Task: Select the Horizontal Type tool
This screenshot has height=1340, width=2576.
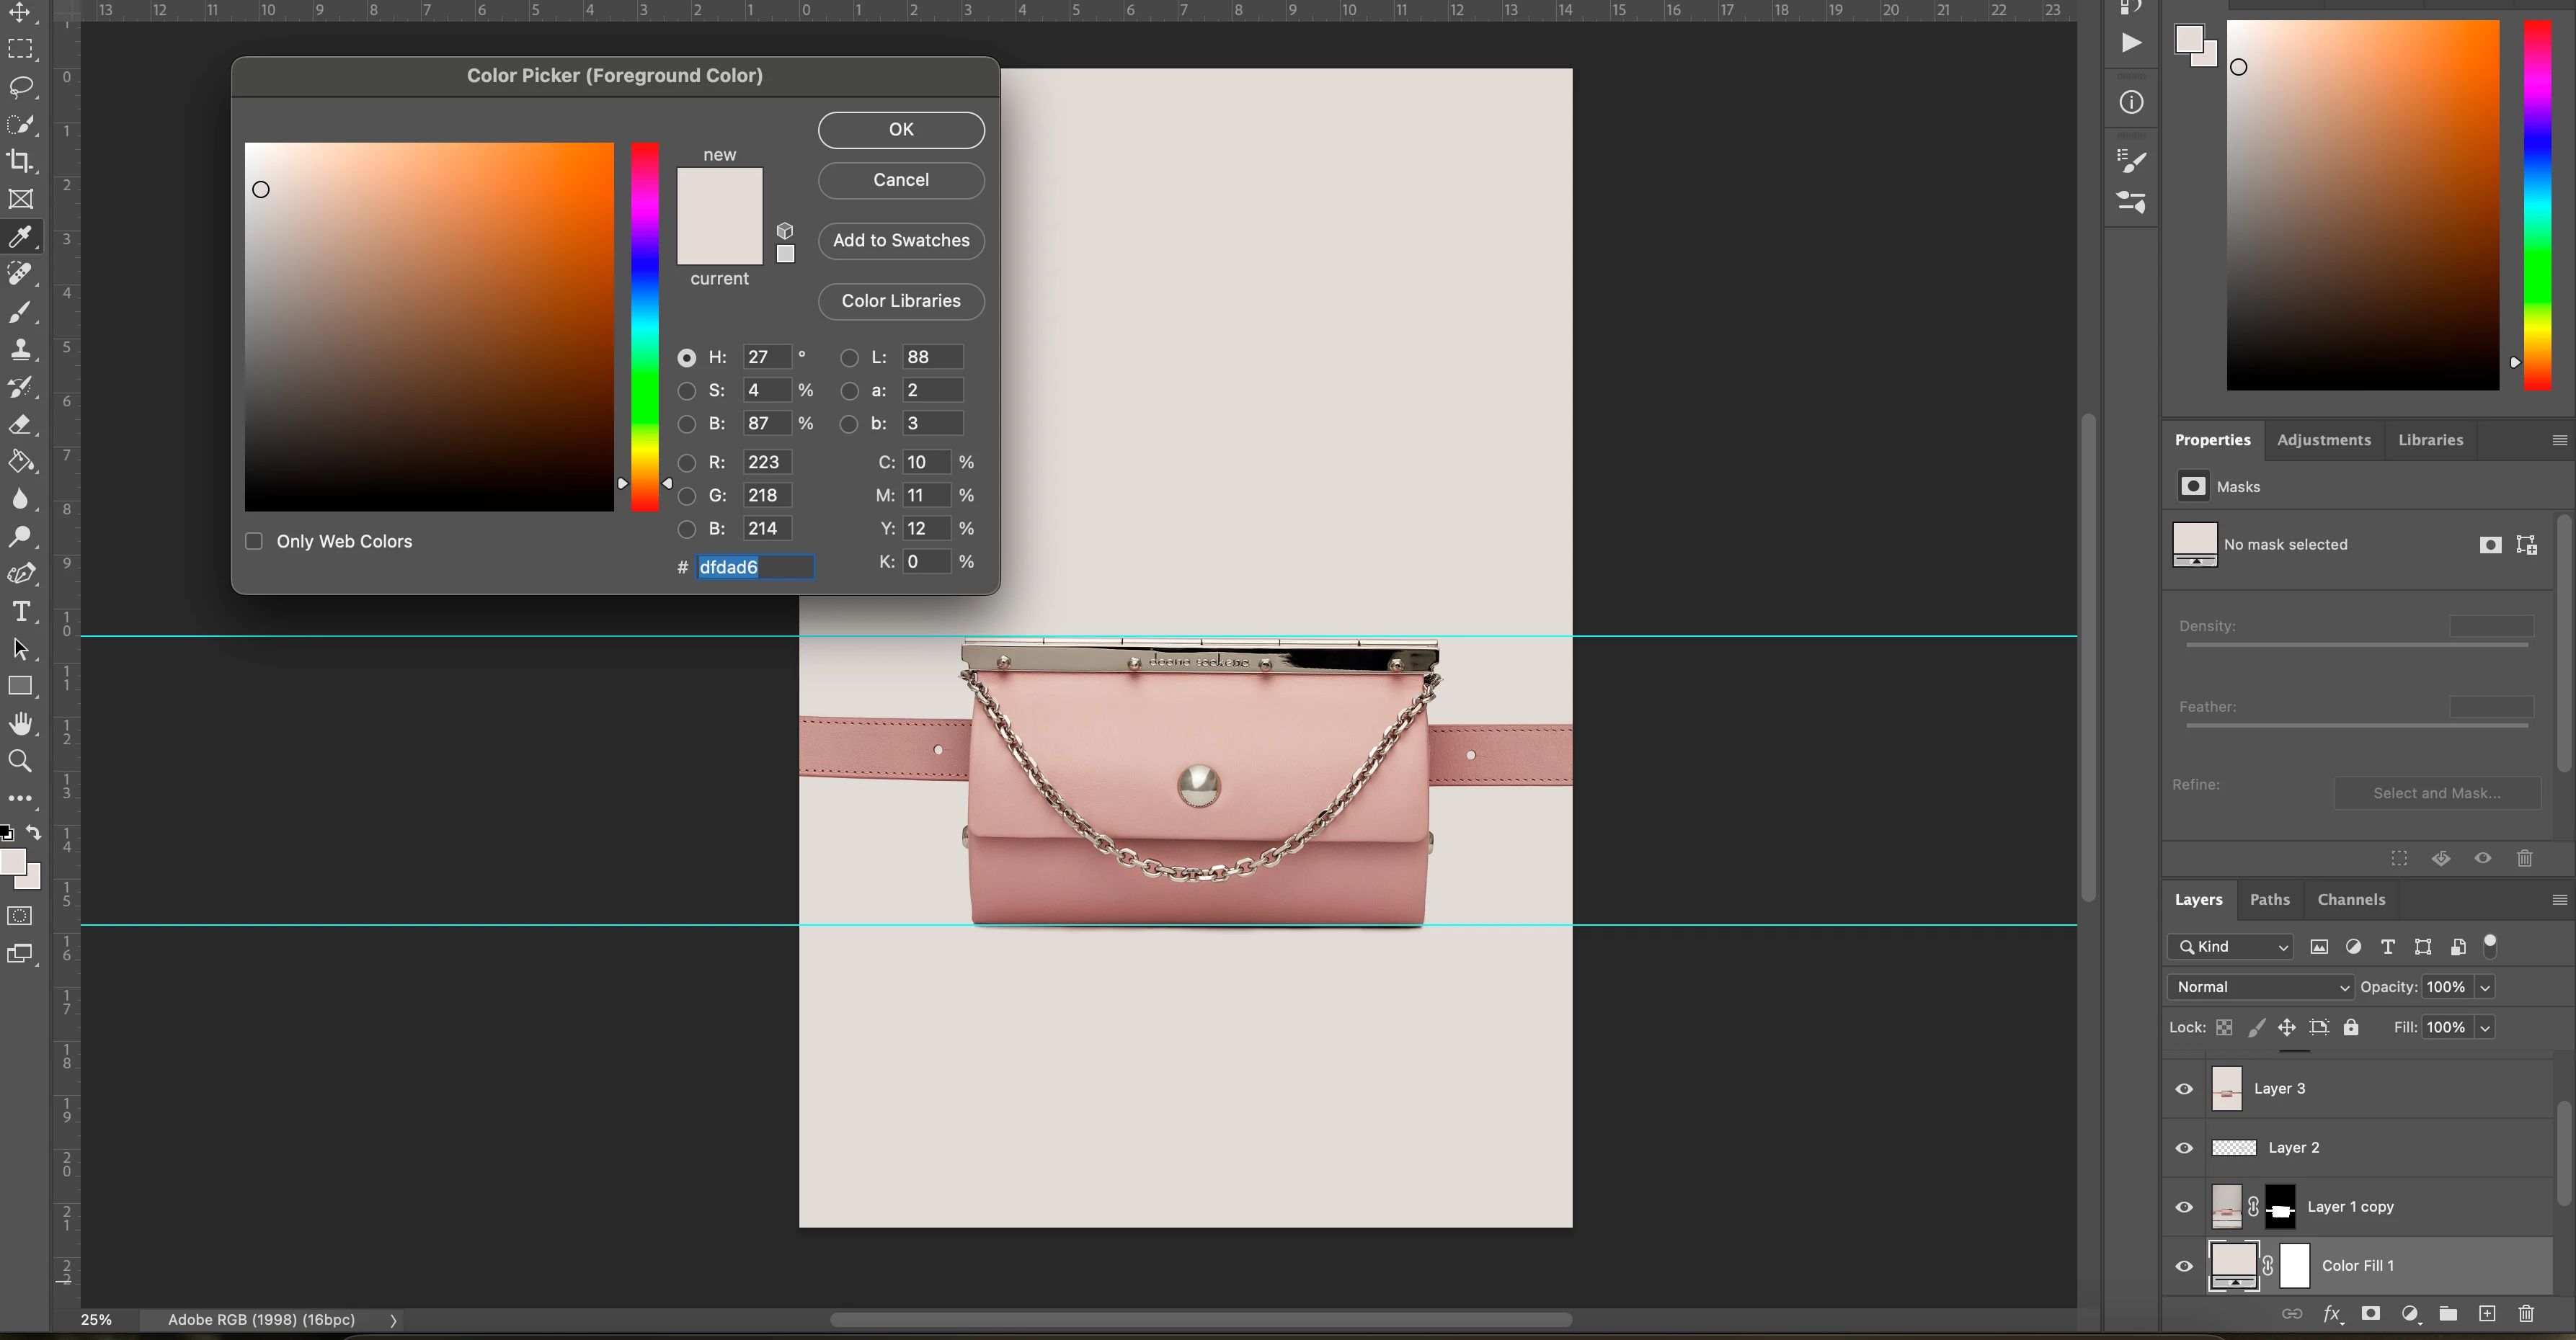Action: click(x=20, y=612)
